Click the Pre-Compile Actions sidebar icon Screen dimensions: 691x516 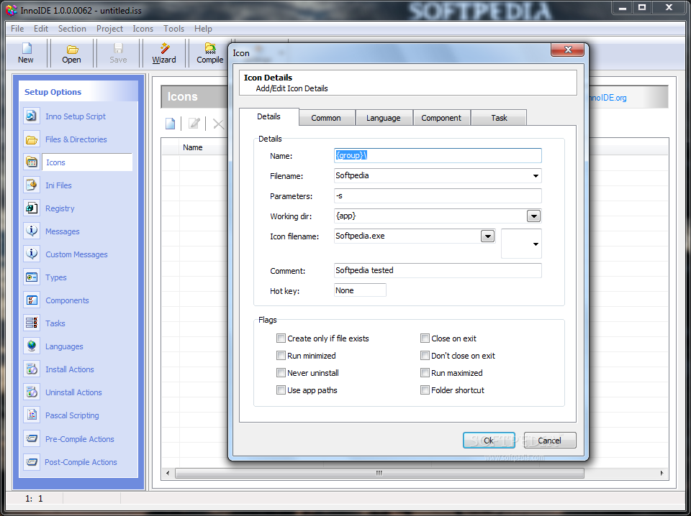point(31,438)
